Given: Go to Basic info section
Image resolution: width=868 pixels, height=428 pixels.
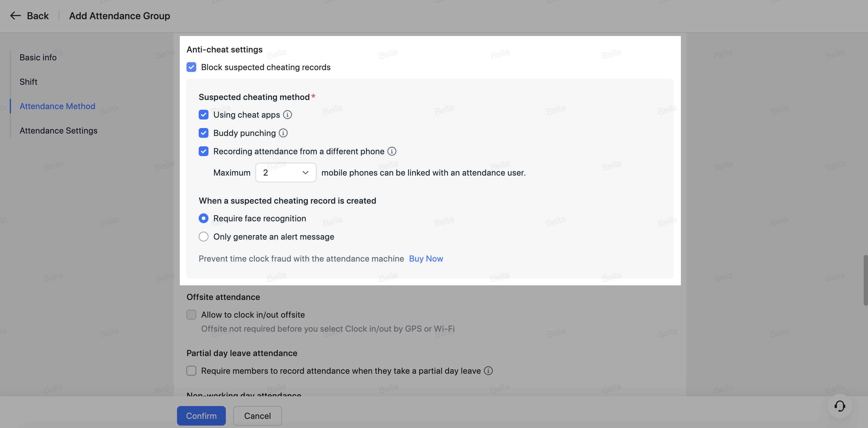Looking at the screenshot, I should coord(38,58).
